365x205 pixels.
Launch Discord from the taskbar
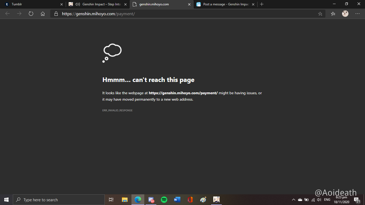(151, 200)
